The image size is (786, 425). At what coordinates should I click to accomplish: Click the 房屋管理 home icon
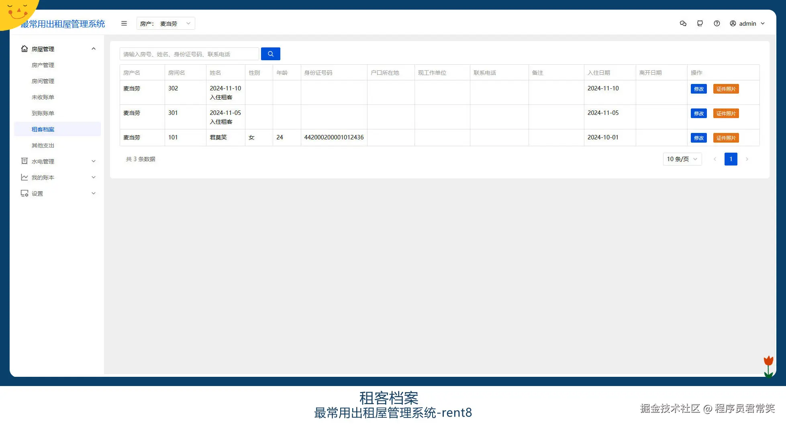pyautogui.click(x=24, y=49)
